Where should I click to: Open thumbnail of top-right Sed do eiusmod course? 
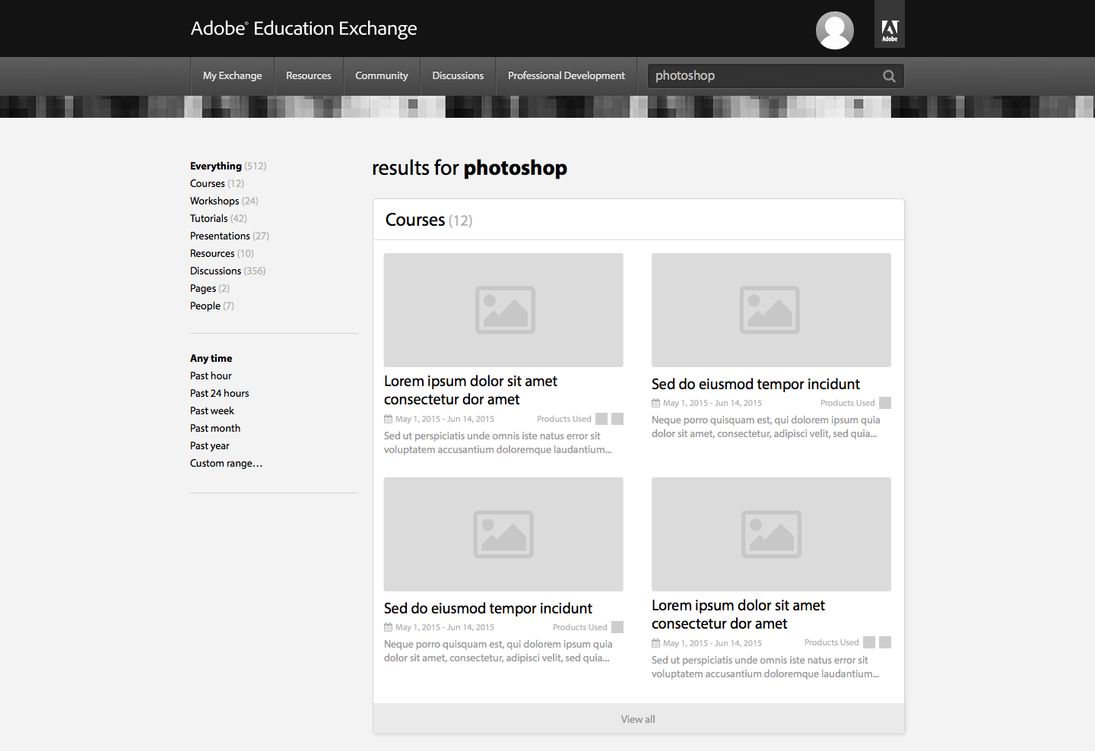click(771, 310)
